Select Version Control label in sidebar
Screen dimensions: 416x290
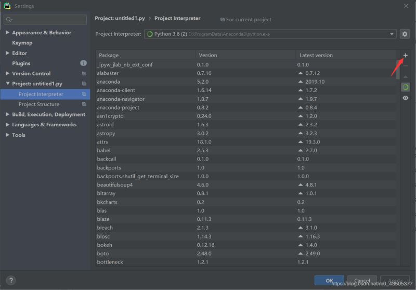[31, 73]
